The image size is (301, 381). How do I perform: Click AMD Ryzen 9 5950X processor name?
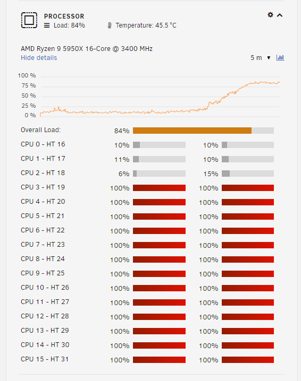click(x=87, y=49)
